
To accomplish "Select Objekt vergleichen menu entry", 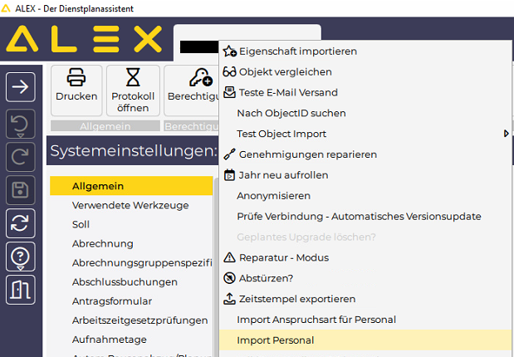I will pos(285,71).
